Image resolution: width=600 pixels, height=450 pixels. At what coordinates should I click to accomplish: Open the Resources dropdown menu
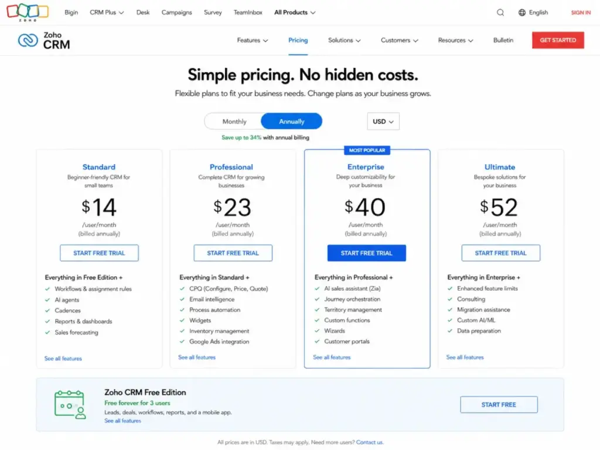click(455, 40)
